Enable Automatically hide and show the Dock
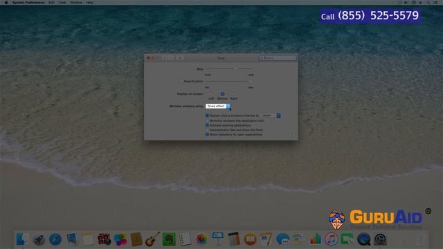443x249 pixels. click(207, 130)
